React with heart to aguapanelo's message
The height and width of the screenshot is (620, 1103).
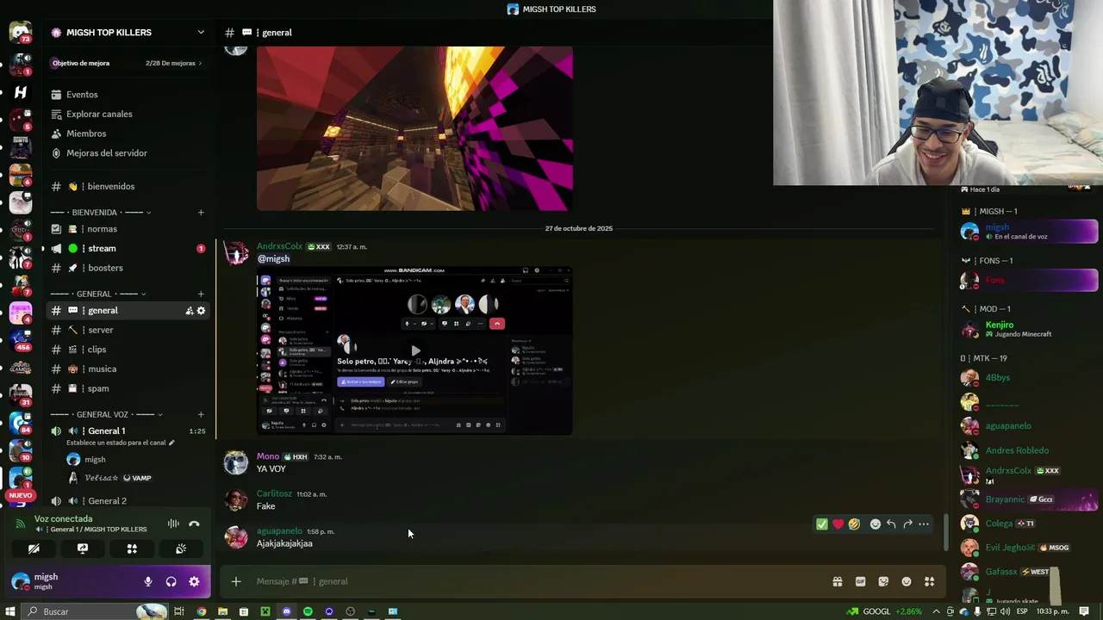click(838, 524)
